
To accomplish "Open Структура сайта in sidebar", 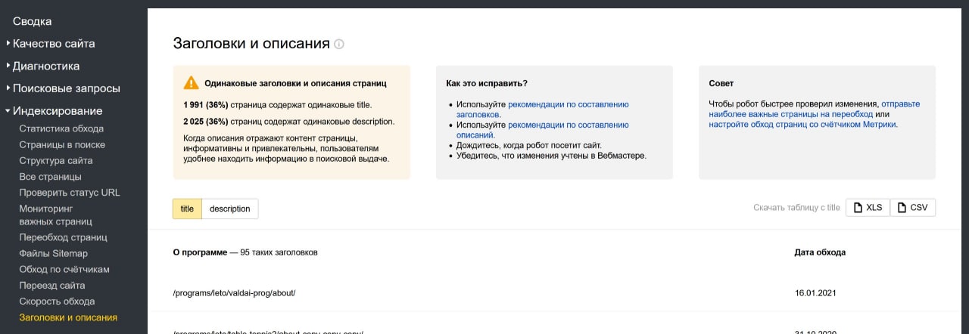I will (56, 160).
